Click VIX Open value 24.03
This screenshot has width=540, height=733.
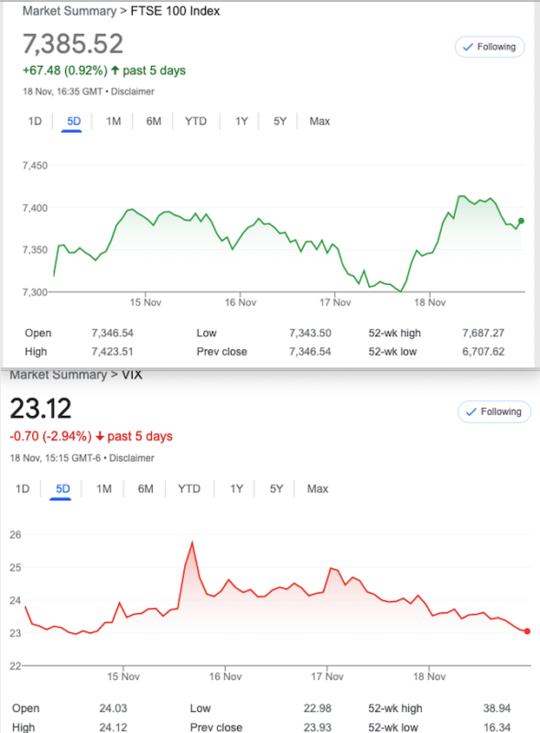point(113,708)
